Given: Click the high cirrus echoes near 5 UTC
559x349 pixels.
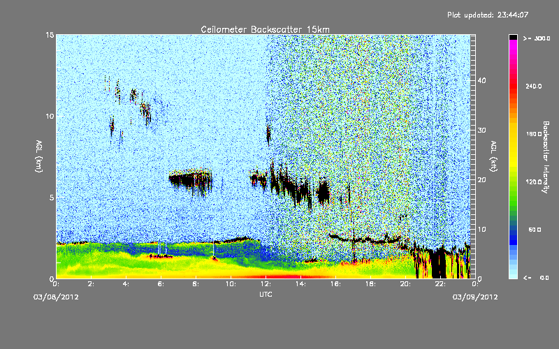Looking at the screenshot, I should [x=145, y=111].
